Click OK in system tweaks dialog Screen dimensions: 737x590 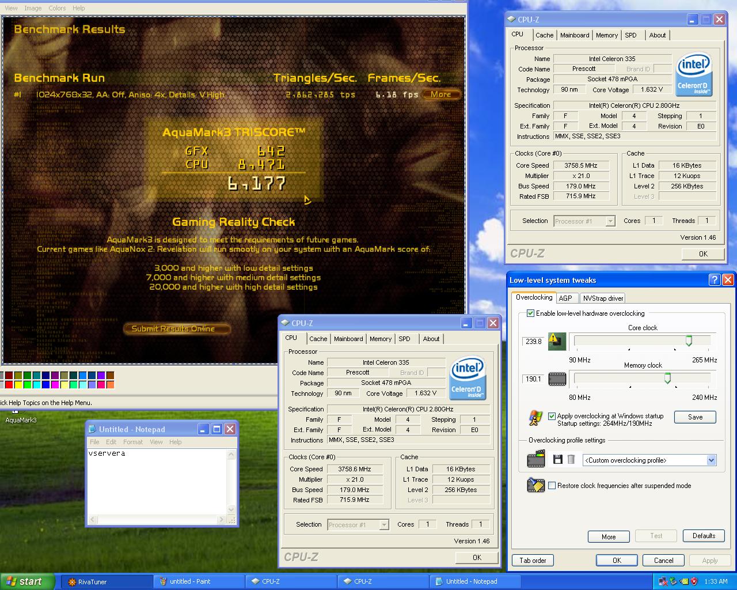click(x=617, y=561)
